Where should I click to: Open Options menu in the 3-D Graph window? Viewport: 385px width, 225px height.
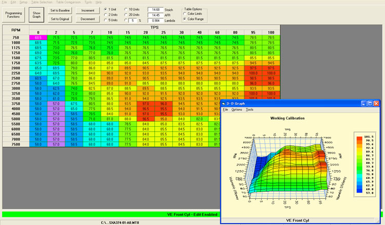coord(236,110)
